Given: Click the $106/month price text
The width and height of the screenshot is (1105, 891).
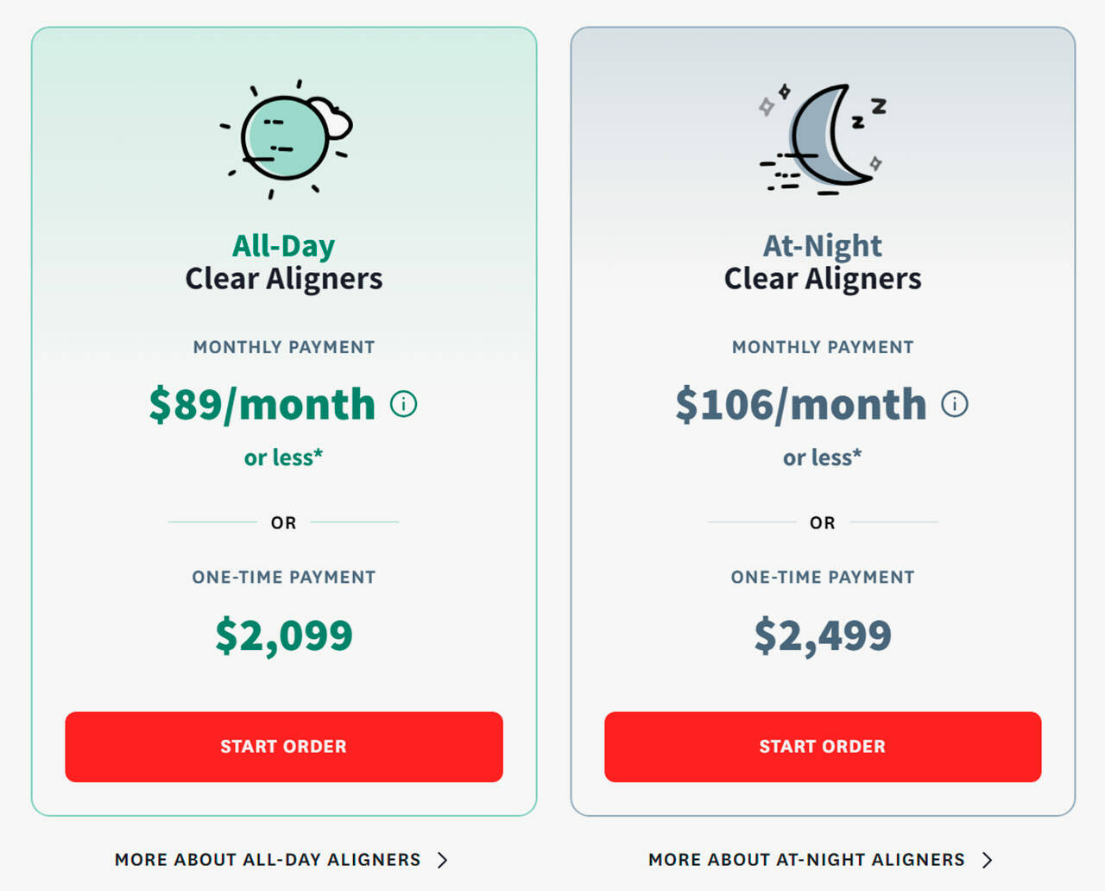Looking at the screenshot, I should [x=800, y=404].
